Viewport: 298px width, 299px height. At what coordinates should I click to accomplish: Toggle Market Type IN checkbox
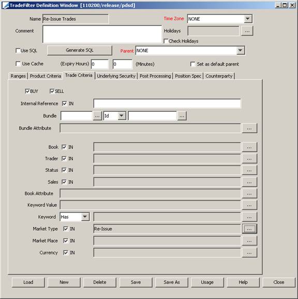coord(66,229)
